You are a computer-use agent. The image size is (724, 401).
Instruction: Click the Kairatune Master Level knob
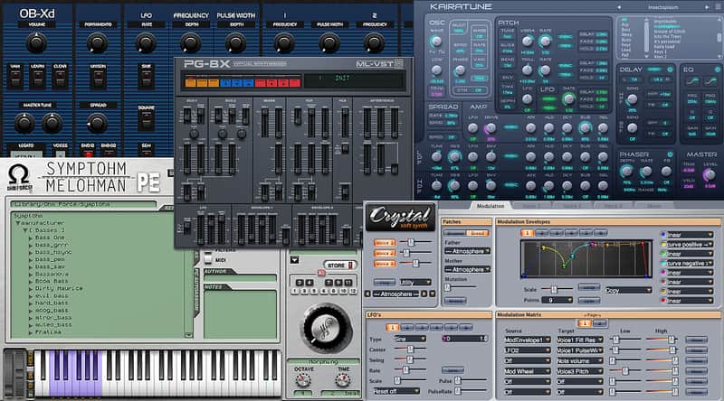710,174
